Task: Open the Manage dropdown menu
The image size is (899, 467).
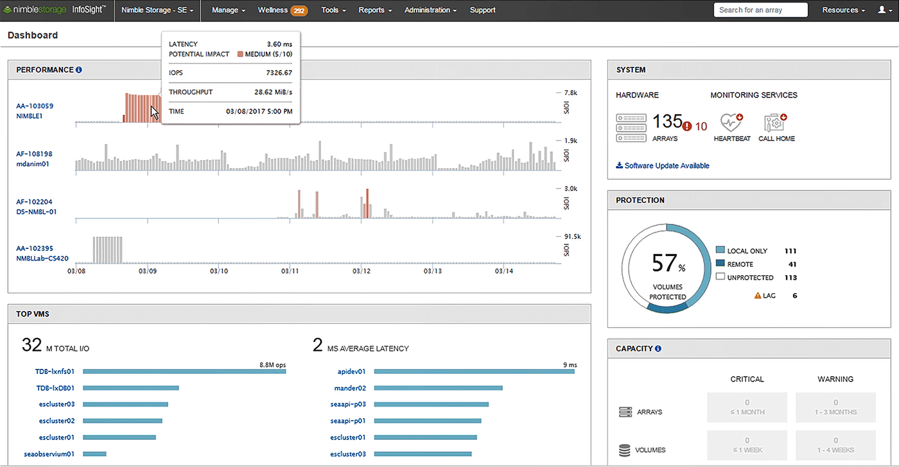Action: point(229,10)
